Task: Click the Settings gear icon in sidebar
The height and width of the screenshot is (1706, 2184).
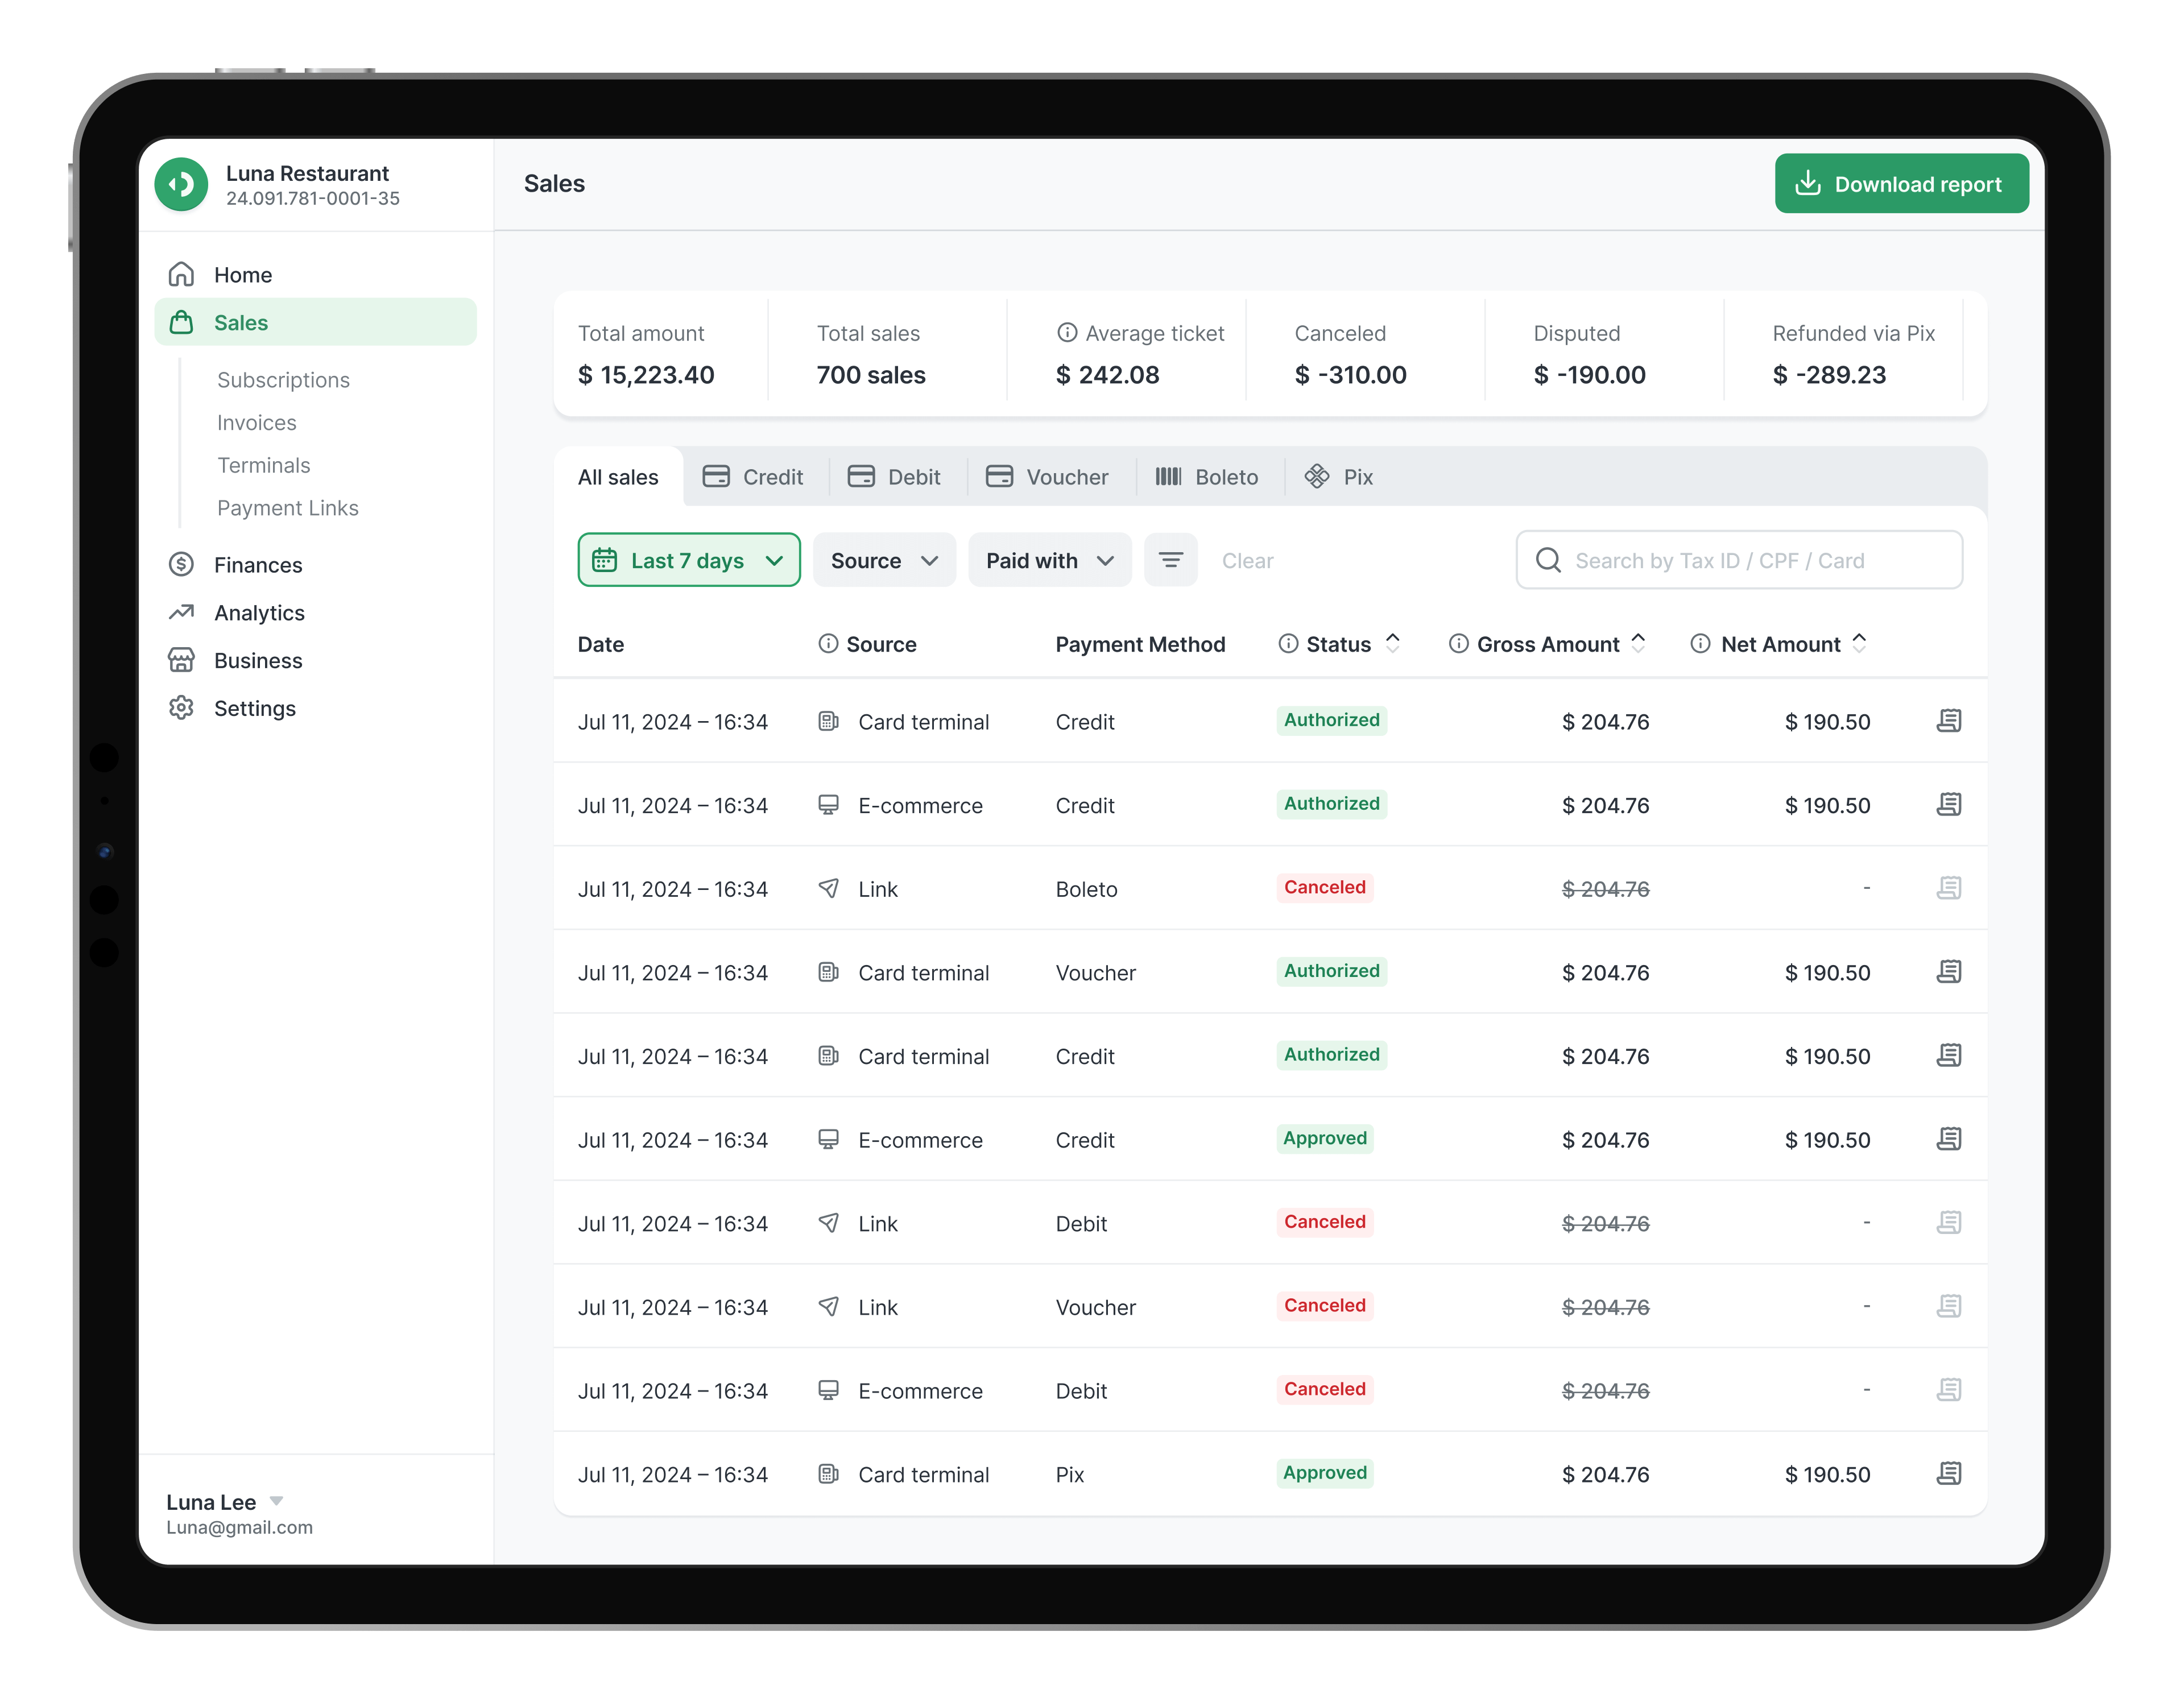Action: coord(182,708)
